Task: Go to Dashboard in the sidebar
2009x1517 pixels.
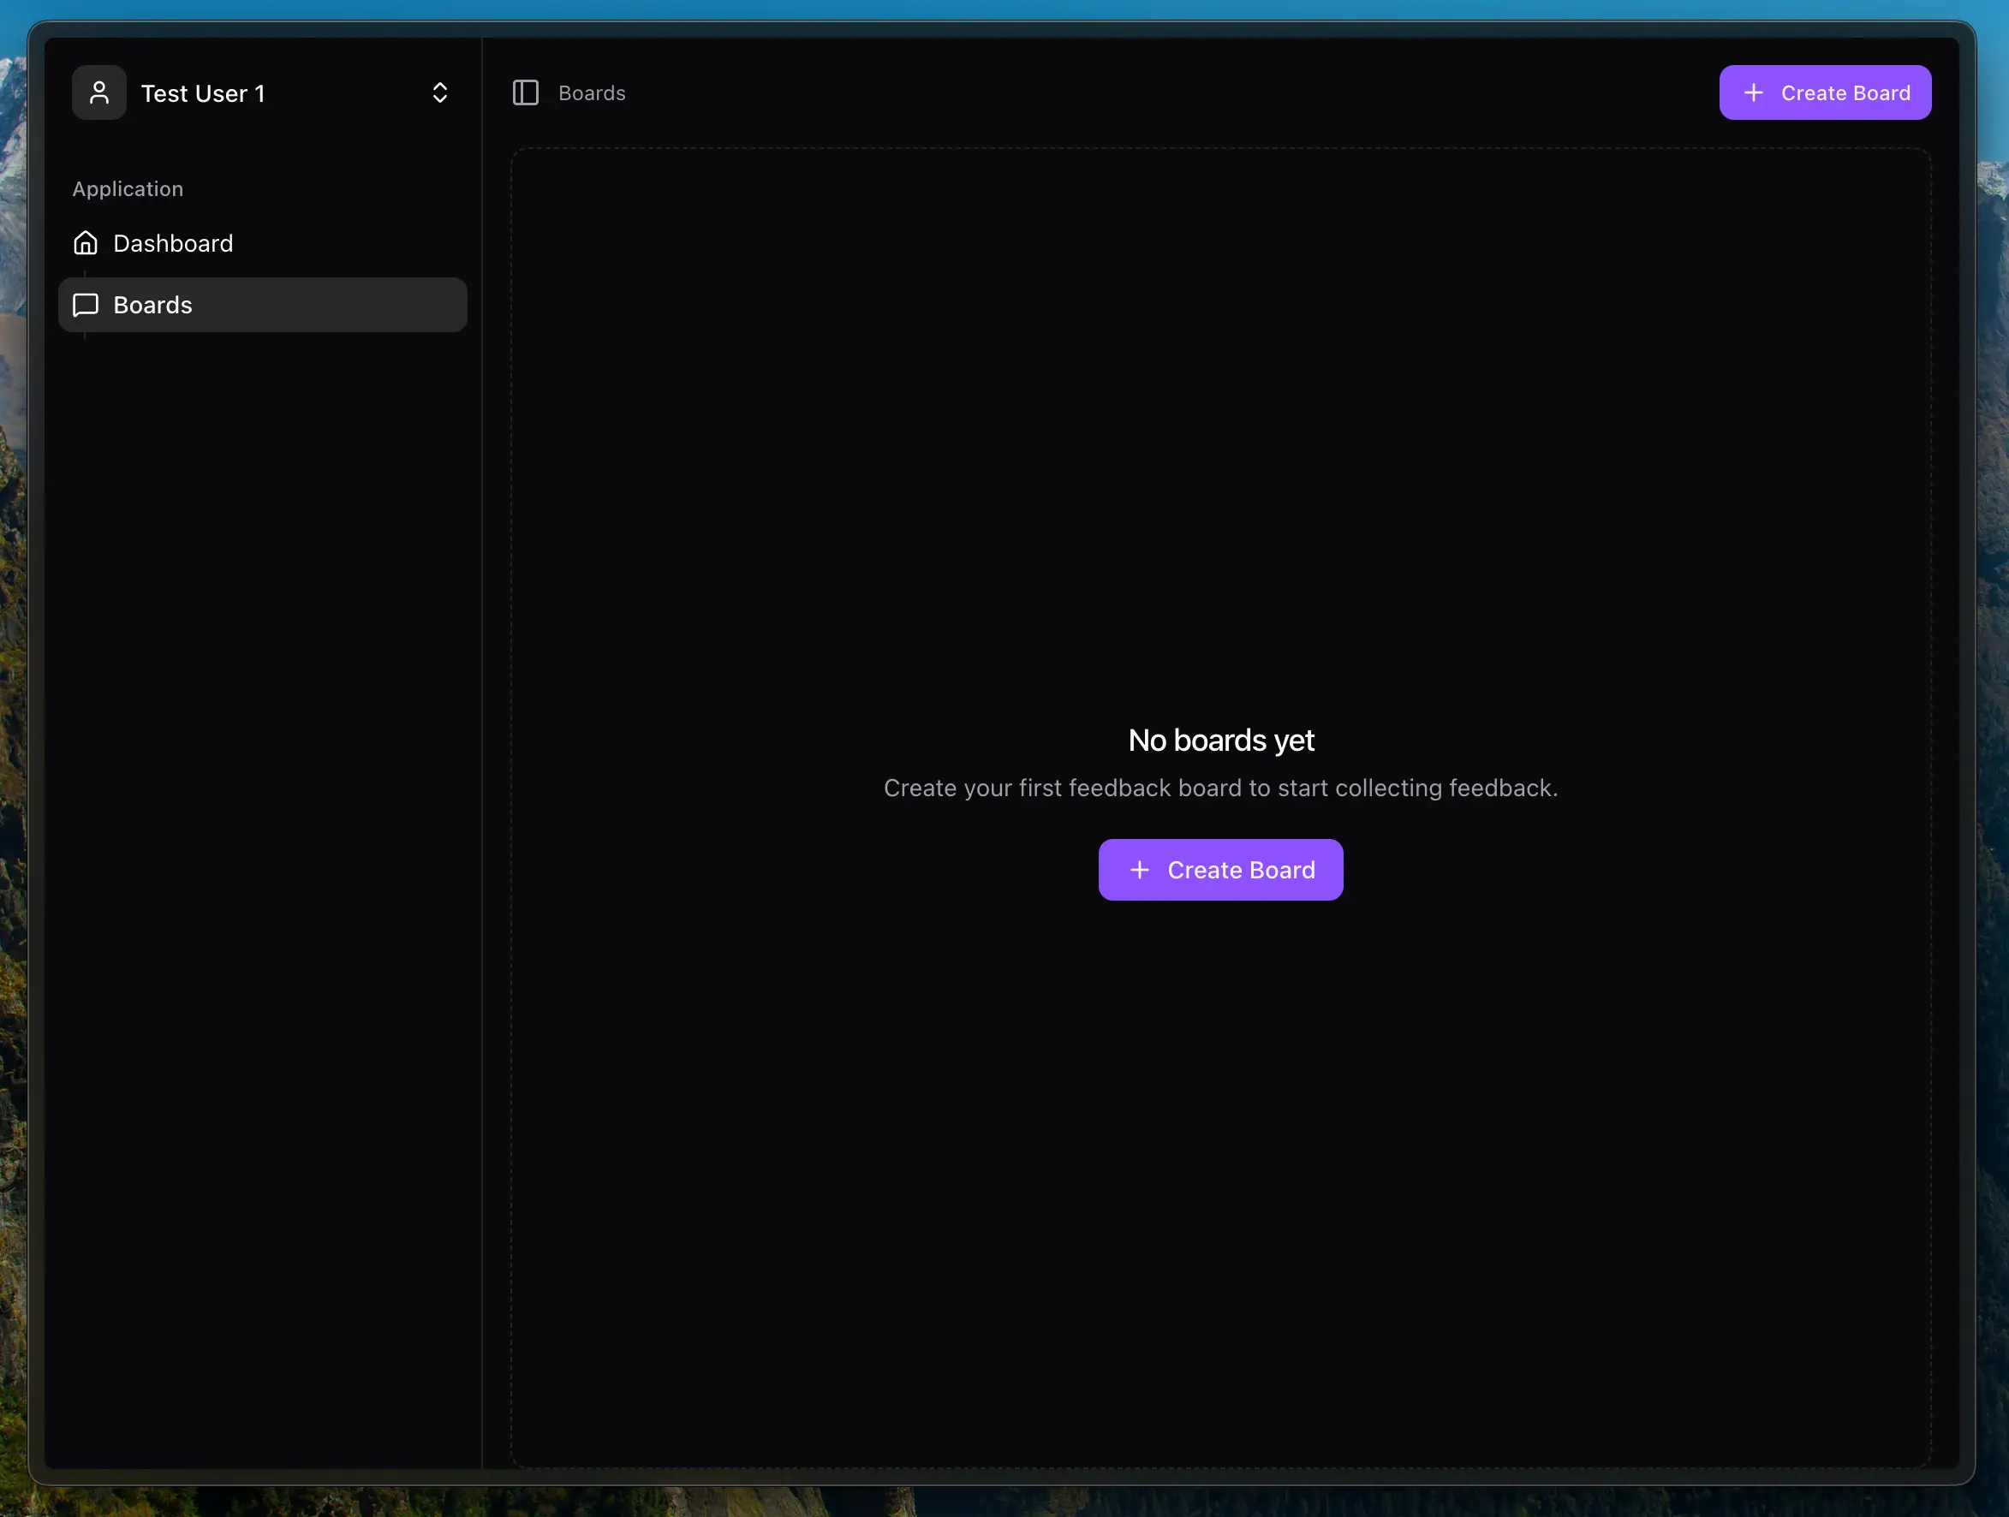Action: click(x=173, y=243)
